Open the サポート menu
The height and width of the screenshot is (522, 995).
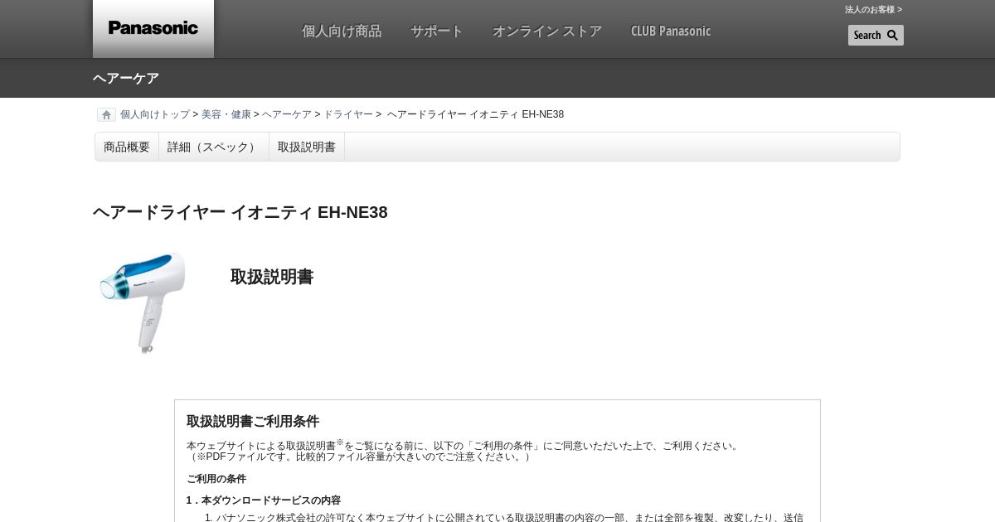click(437, 31)
